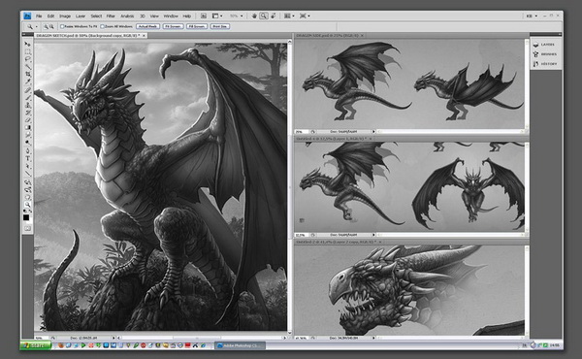Open the History collapsed panel
The width and height of the screenshot is (582, 359).
[x=545, y=64]
